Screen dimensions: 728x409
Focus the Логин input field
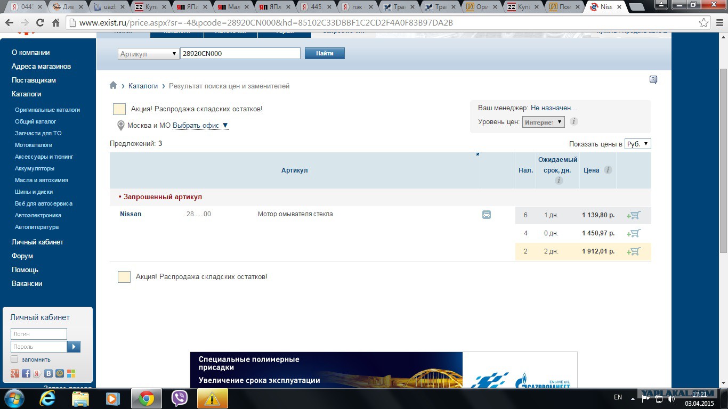pos(39,334)
